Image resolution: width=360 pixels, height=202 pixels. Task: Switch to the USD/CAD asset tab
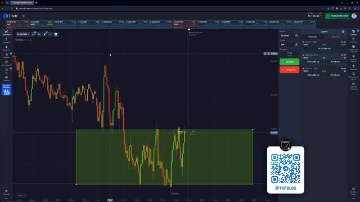[x=256, y=24]
